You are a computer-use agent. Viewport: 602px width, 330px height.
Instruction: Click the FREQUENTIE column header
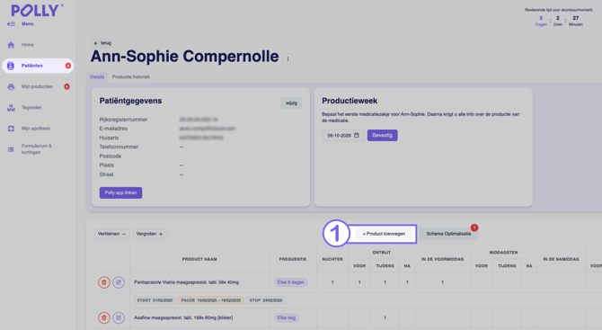pos(293,259)
